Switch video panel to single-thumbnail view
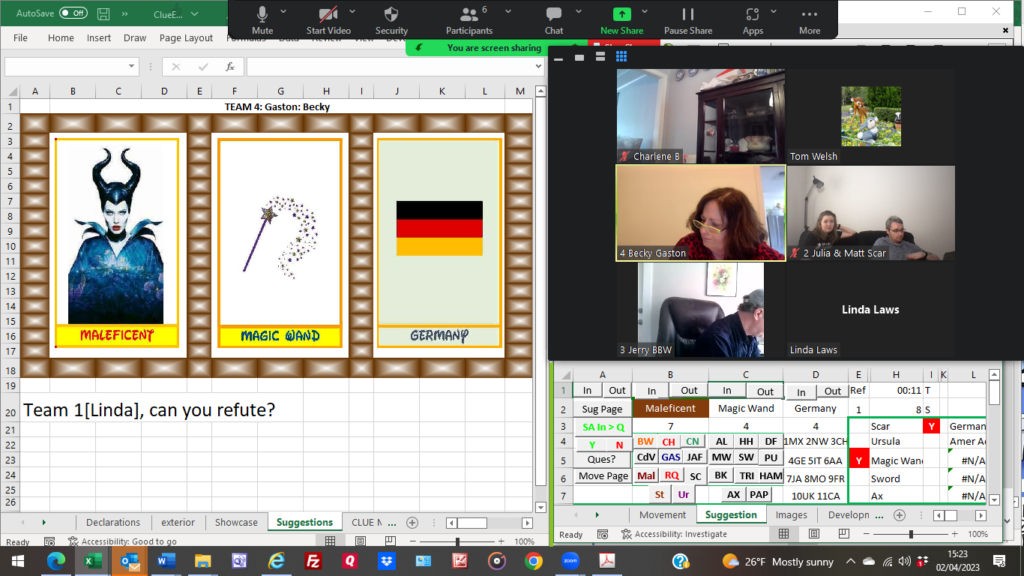The width and height of the screenshot is (1024, 576). tap(579, 57)
